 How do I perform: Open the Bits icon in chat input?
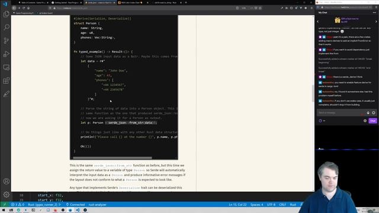click(x=368, y=112)
